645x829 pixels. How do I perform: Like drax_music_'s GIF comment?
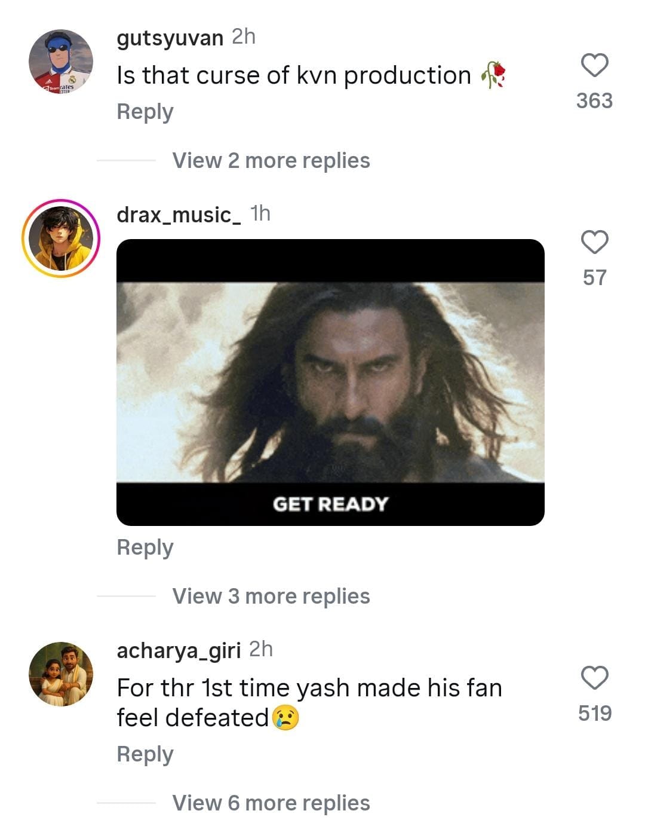[594, 242]
